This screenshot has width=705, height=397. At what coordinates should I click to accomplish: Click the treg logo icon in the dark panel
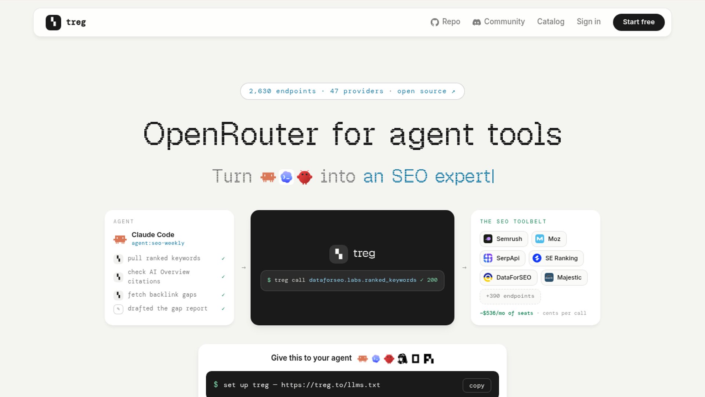pos(339,254)
